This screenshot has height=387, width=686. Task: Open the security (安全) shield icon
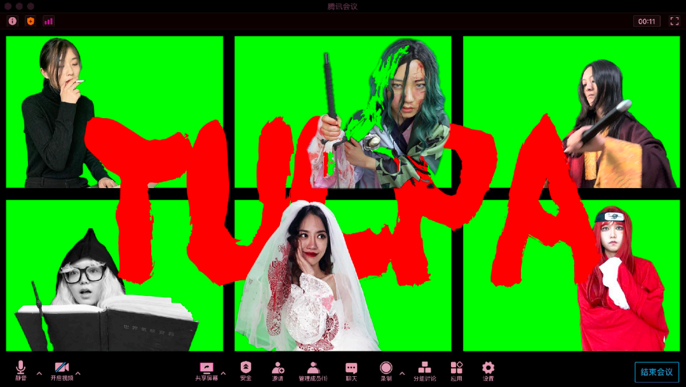click(246, 370)
